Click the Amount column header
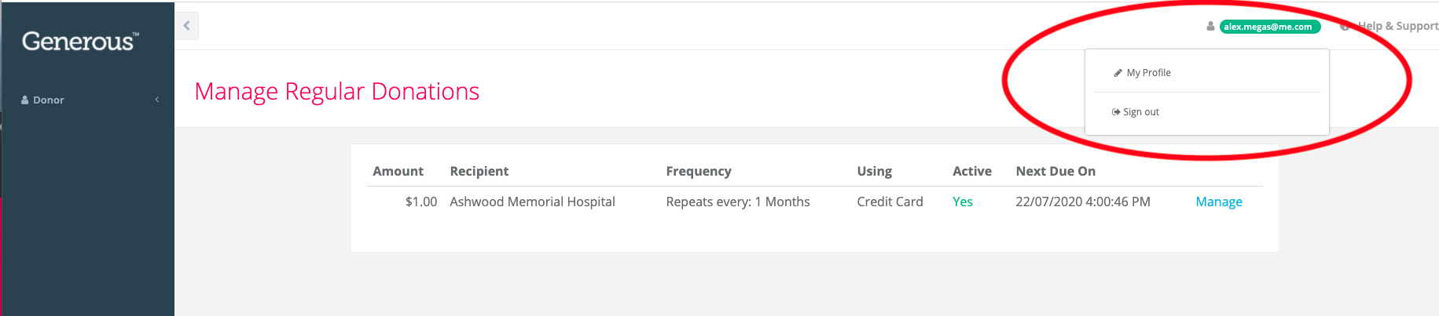Image resolution: width=1439 pixels, height=316 pixels. point(398,171)
